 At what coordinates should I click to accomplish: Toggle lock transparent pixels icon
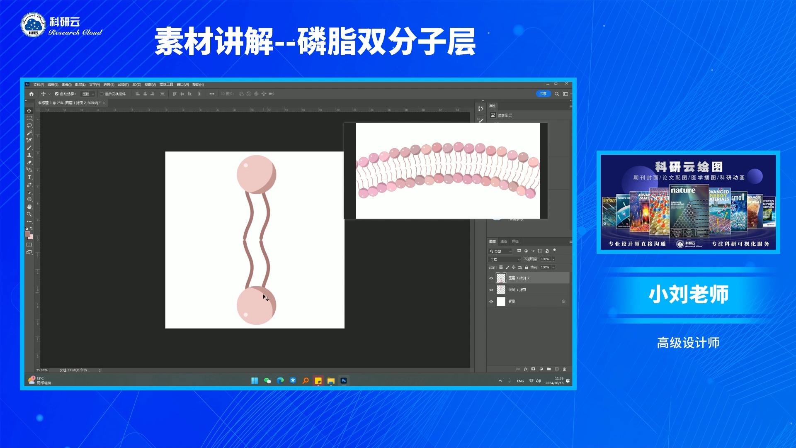click(501, 267)
